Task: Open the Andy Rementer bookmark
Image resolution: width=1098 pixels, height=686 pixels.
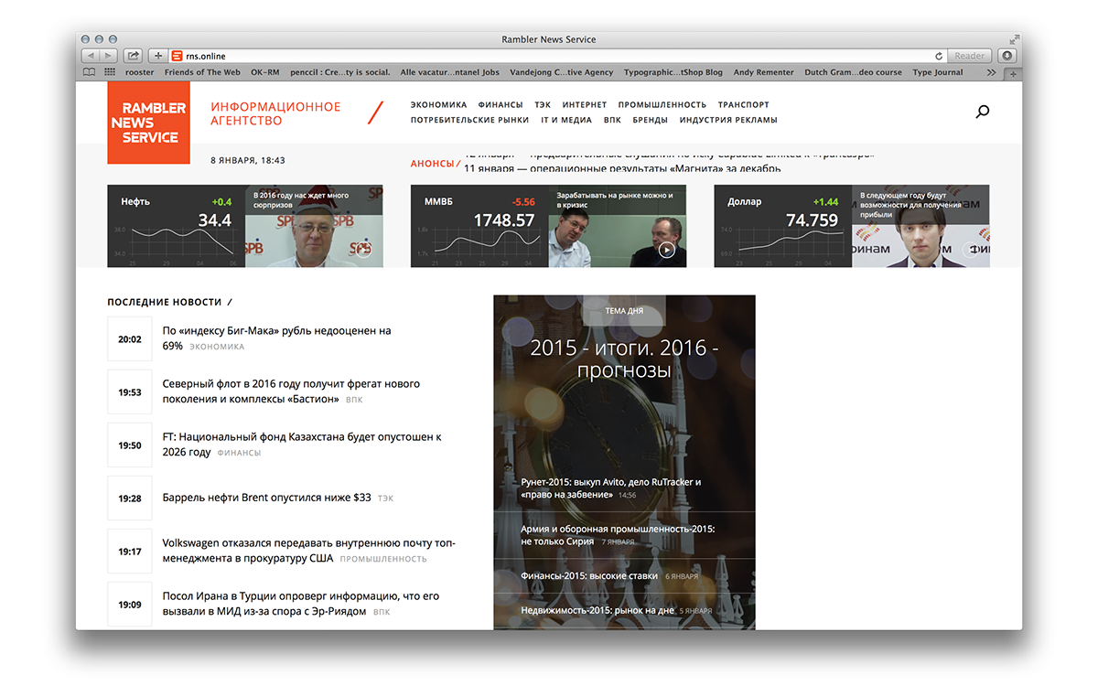Action: pyautogui.click(x=763, y=72)
